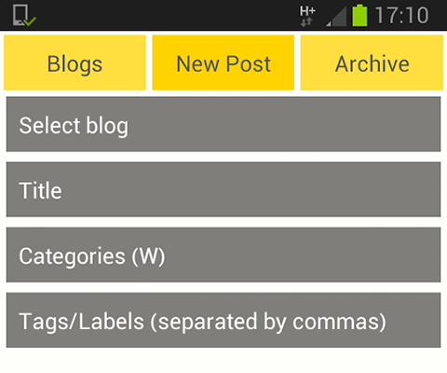
Task: Go to the Archive tab
Action: (372, 62)
